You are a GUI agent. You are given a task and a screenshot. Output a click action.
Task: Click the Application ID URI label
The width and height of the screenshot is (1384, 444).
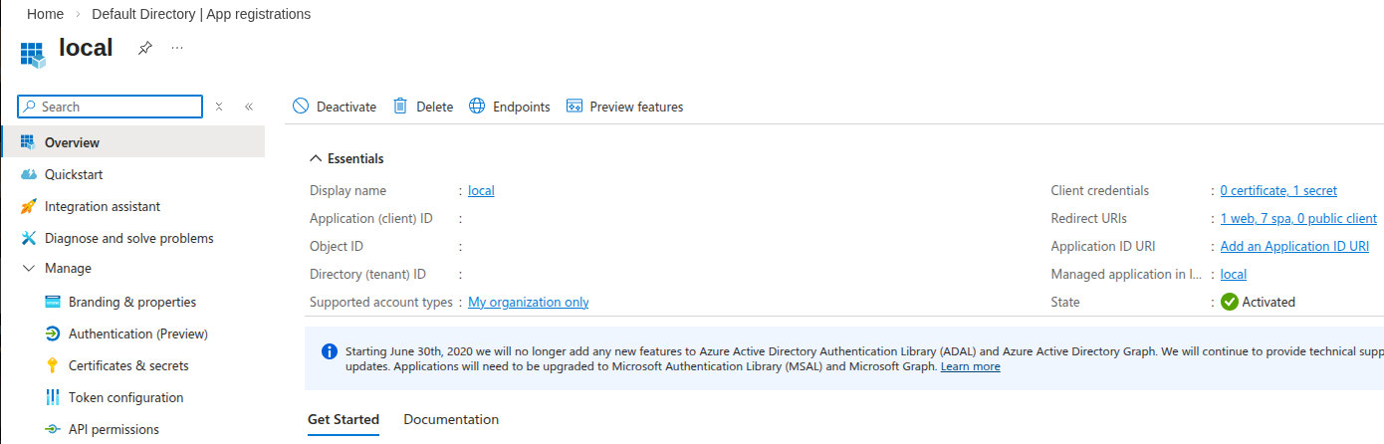1102,246
